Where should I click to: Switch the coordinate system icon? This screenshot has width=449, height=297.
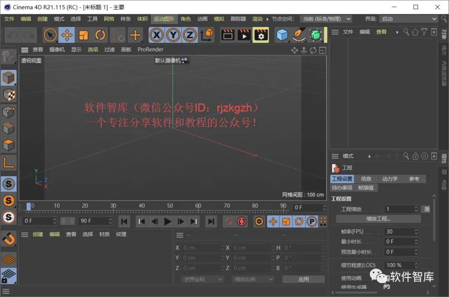pos(207,35)
